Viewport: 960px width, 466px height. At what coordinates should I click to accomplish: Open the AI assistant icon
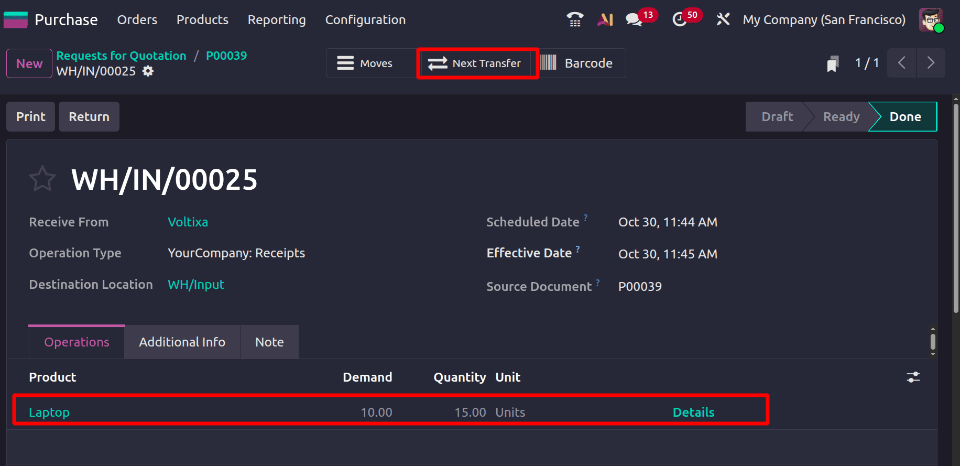(x=605, y=19)
